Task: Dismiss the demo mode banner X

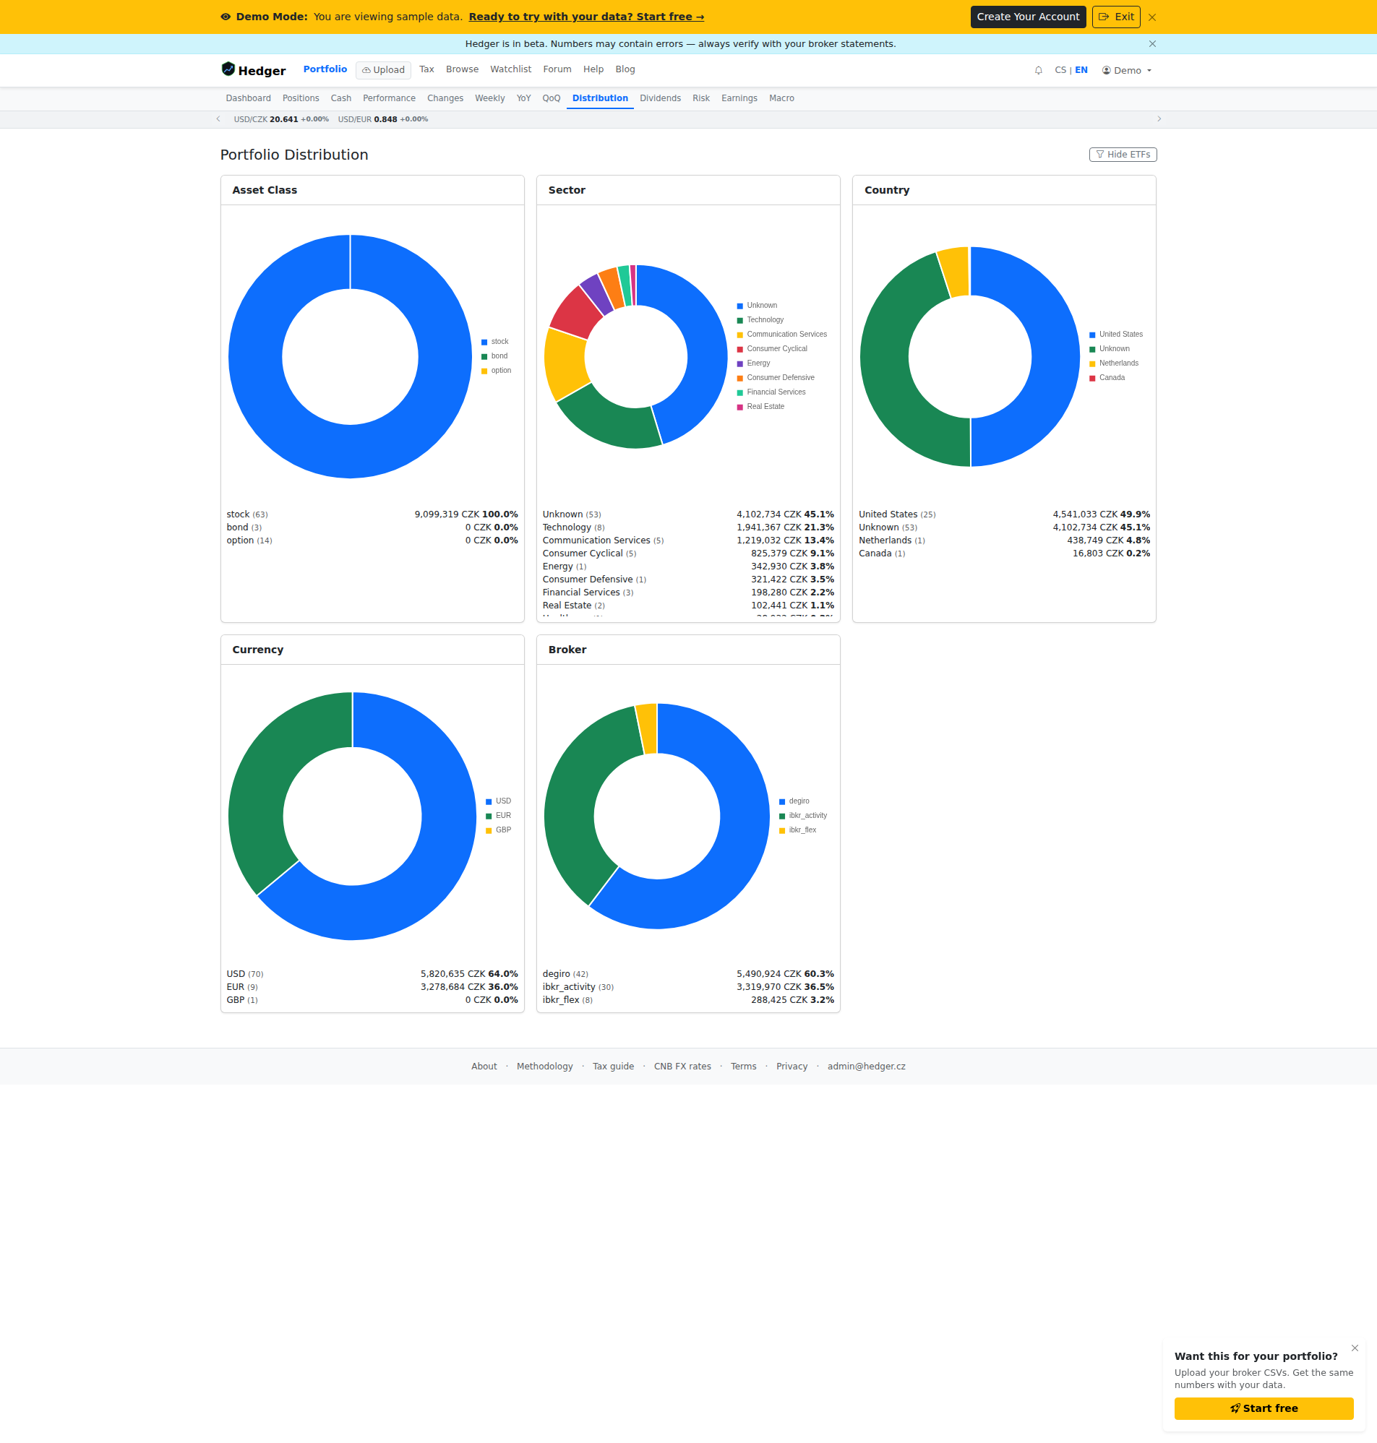Action: 1151,17
